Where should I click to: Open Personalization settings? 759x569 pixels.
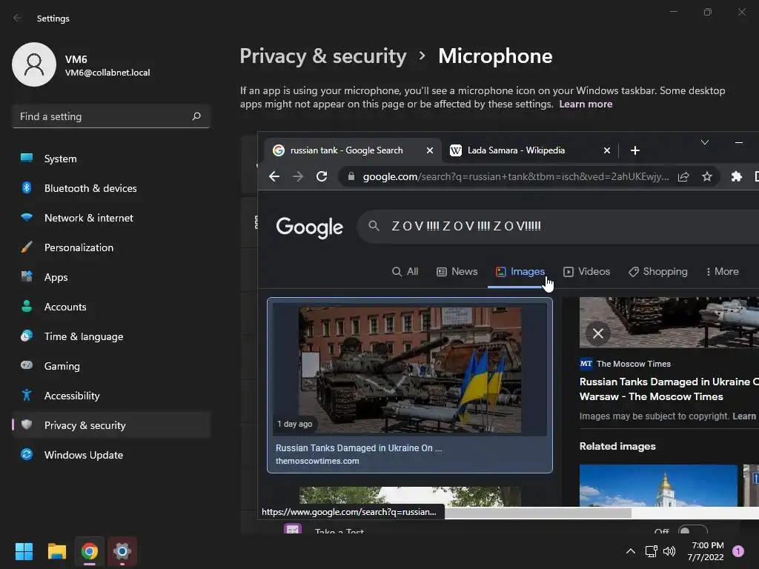pyautogui.click(x=111, y=247)
